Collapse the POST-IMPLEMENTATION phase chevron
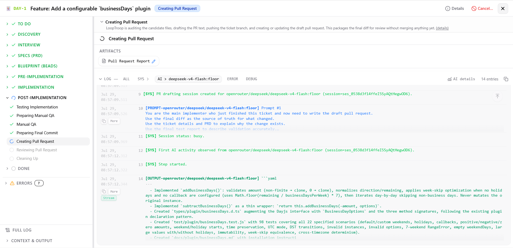 (7, 98)
